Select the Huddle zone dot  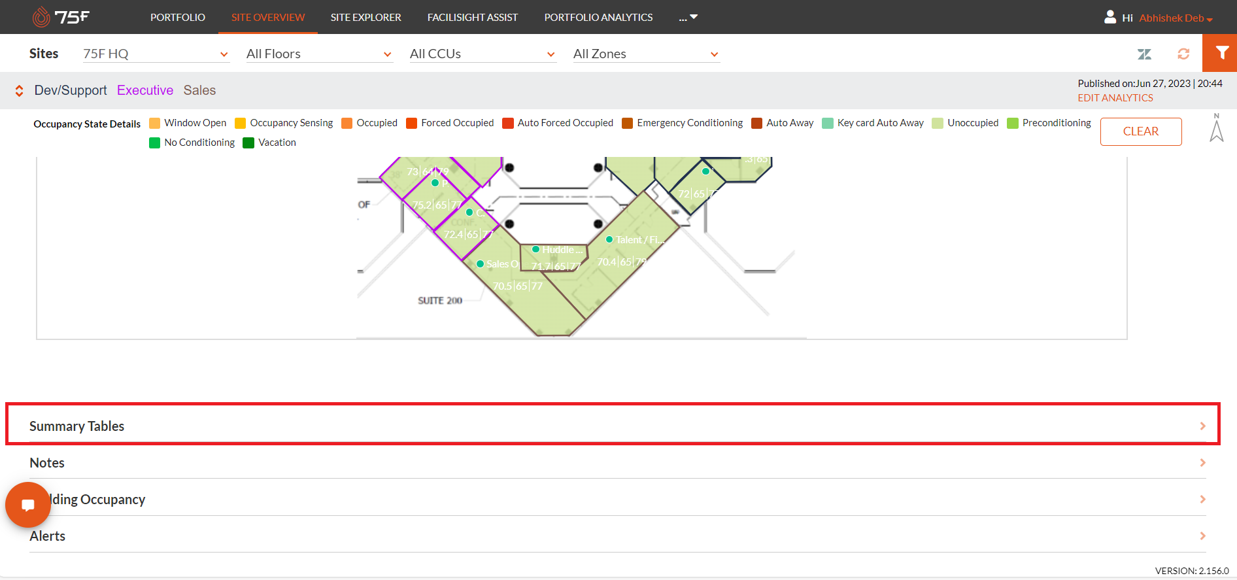click(535, 249)
